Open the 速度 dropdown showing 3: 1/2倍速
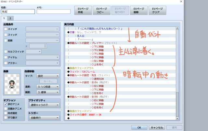This screenshot has height=131, width=208. coord(48,87)
